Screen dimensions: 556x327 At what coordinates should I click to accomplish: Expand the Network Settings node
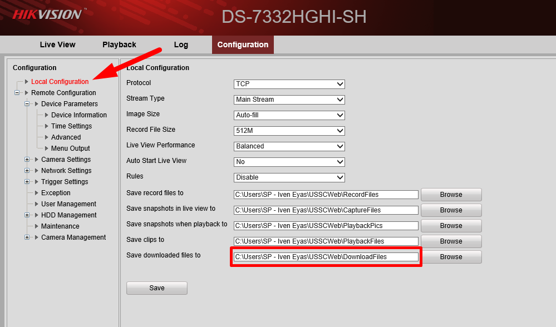click(27, 170)
